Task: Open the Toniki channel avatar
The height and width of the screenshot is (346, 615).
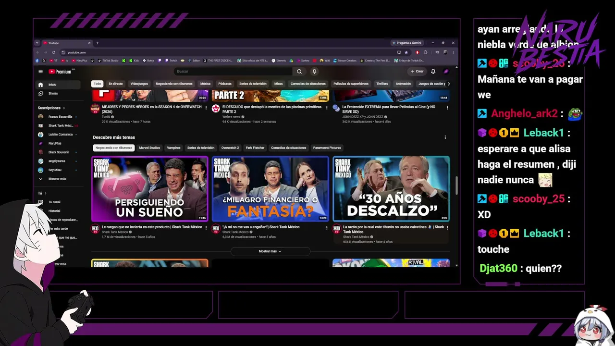Action: coord(96,109)
